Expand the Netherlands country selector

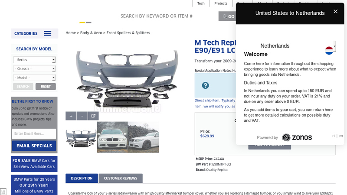tap(334, 46)
